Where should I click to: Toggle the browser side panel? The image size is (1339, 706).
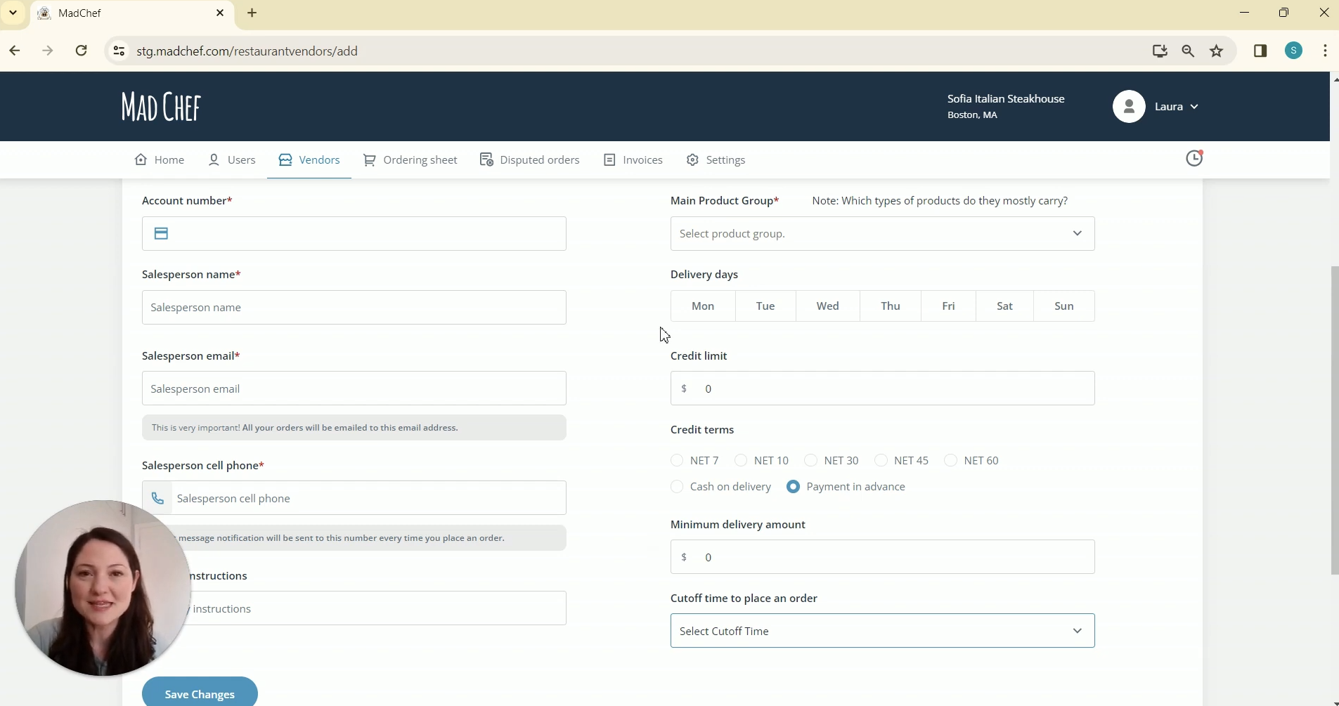point(1261,51)
